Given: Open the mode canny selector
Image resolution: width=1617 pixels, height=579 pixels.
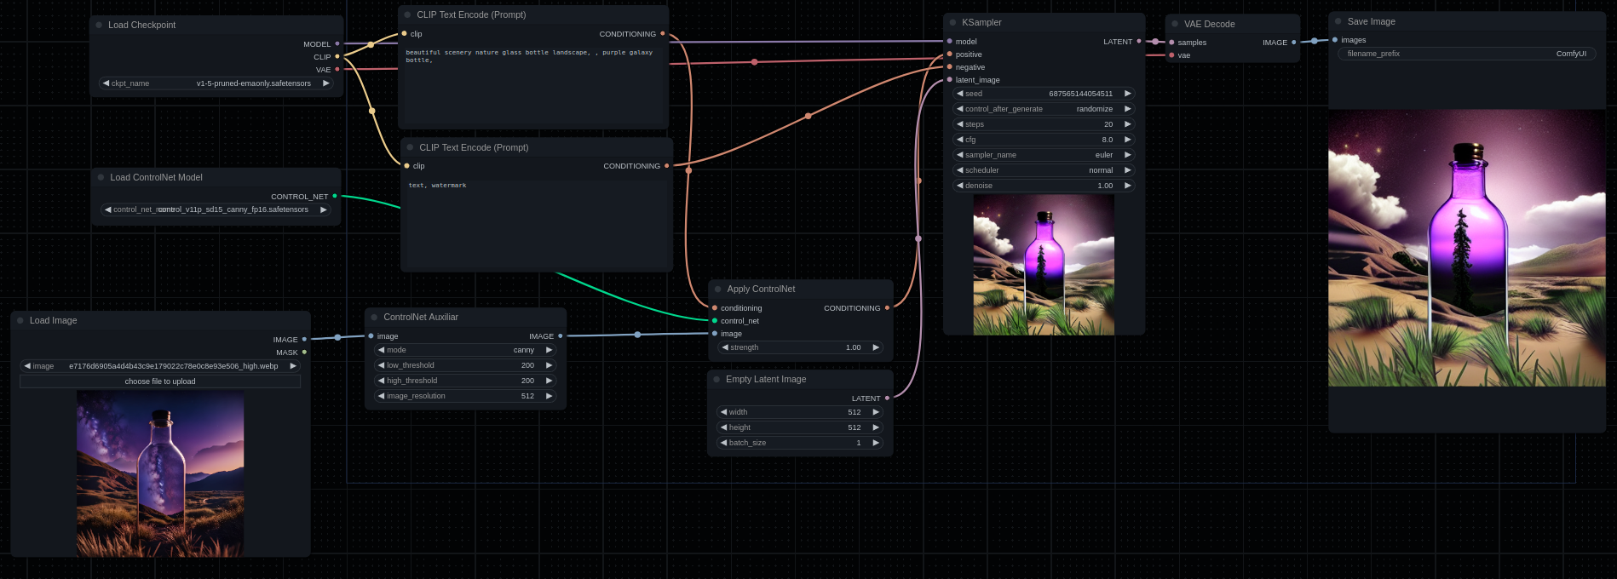Looking at the screenshot, I should click(x=465, y=350).
